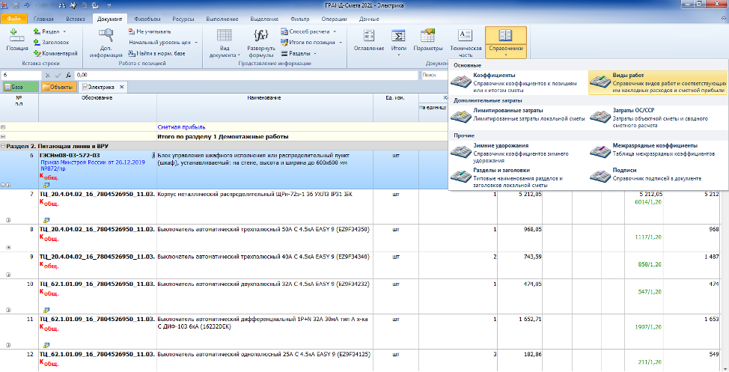This screenshot has height=372, width=729.
Task: Switch to the Выделение ribbon tab
Action: point(264,19)
